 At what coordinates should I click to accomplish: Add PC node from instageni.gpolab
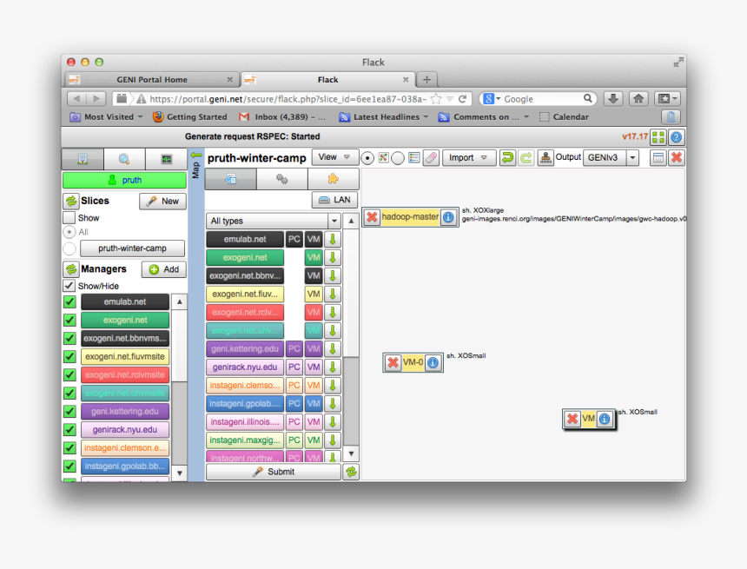294,404
